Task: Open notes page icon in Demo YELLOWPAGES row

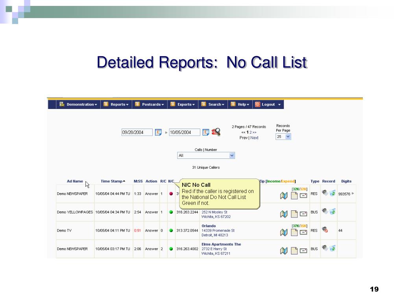Action: pos(294,214)
